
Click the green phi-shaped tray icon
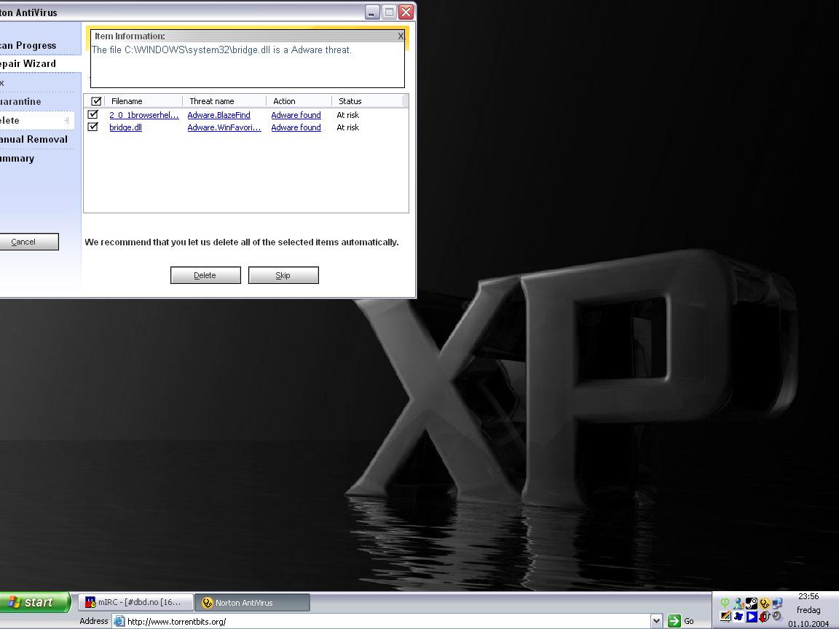tap(725, 603)
